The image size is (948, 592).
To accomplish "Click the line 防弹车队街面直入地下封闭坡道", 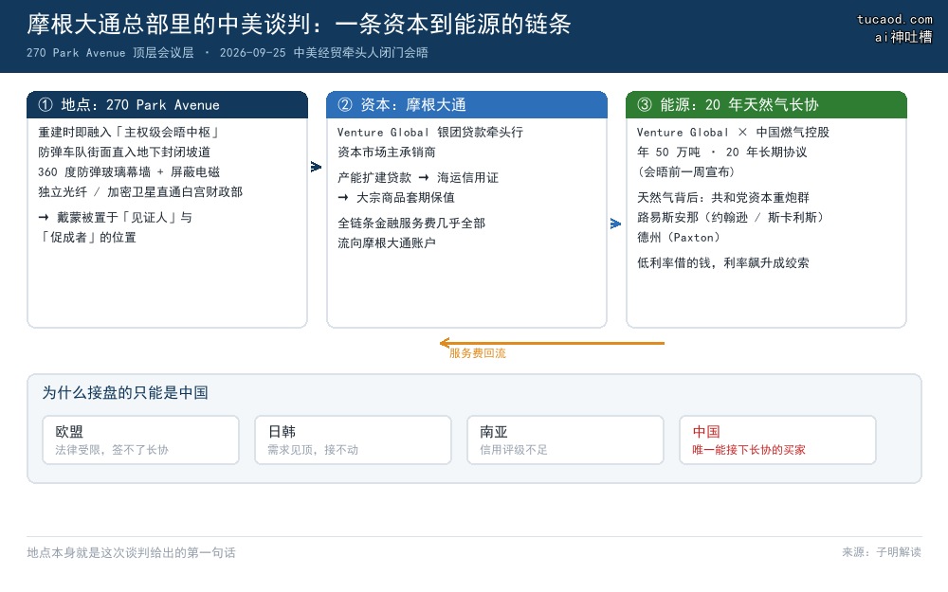I will click(x=124, y=152).
